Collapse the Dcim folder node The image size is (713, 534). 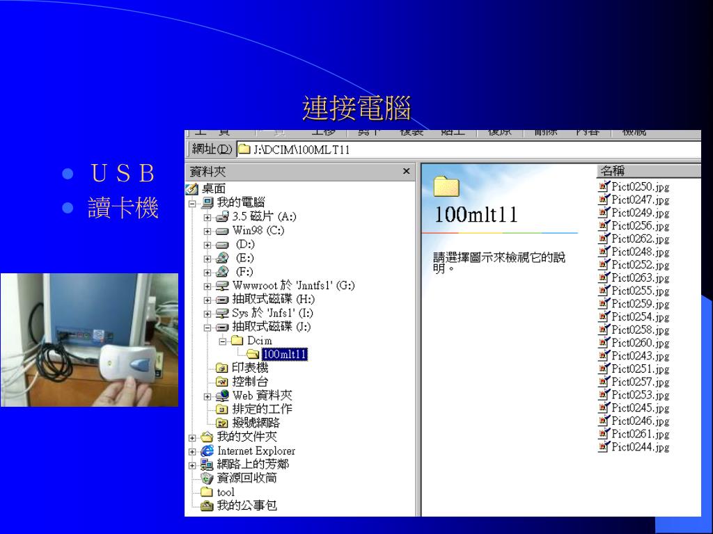[x=222, y=341]
